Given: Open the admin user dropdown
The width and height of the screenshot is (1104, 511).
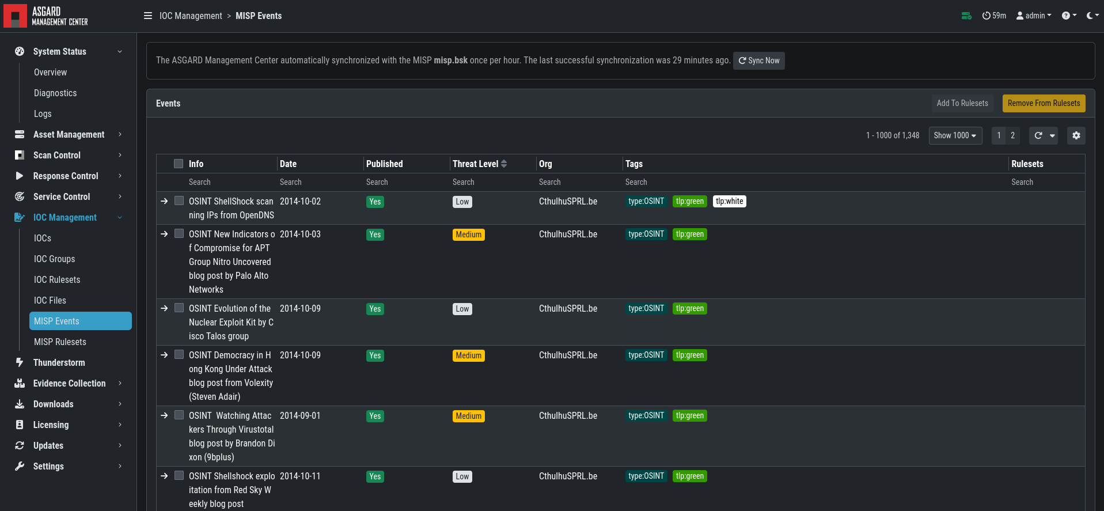Looking at the screenshot, I should pyautogui.click(x=1034, y=16).
